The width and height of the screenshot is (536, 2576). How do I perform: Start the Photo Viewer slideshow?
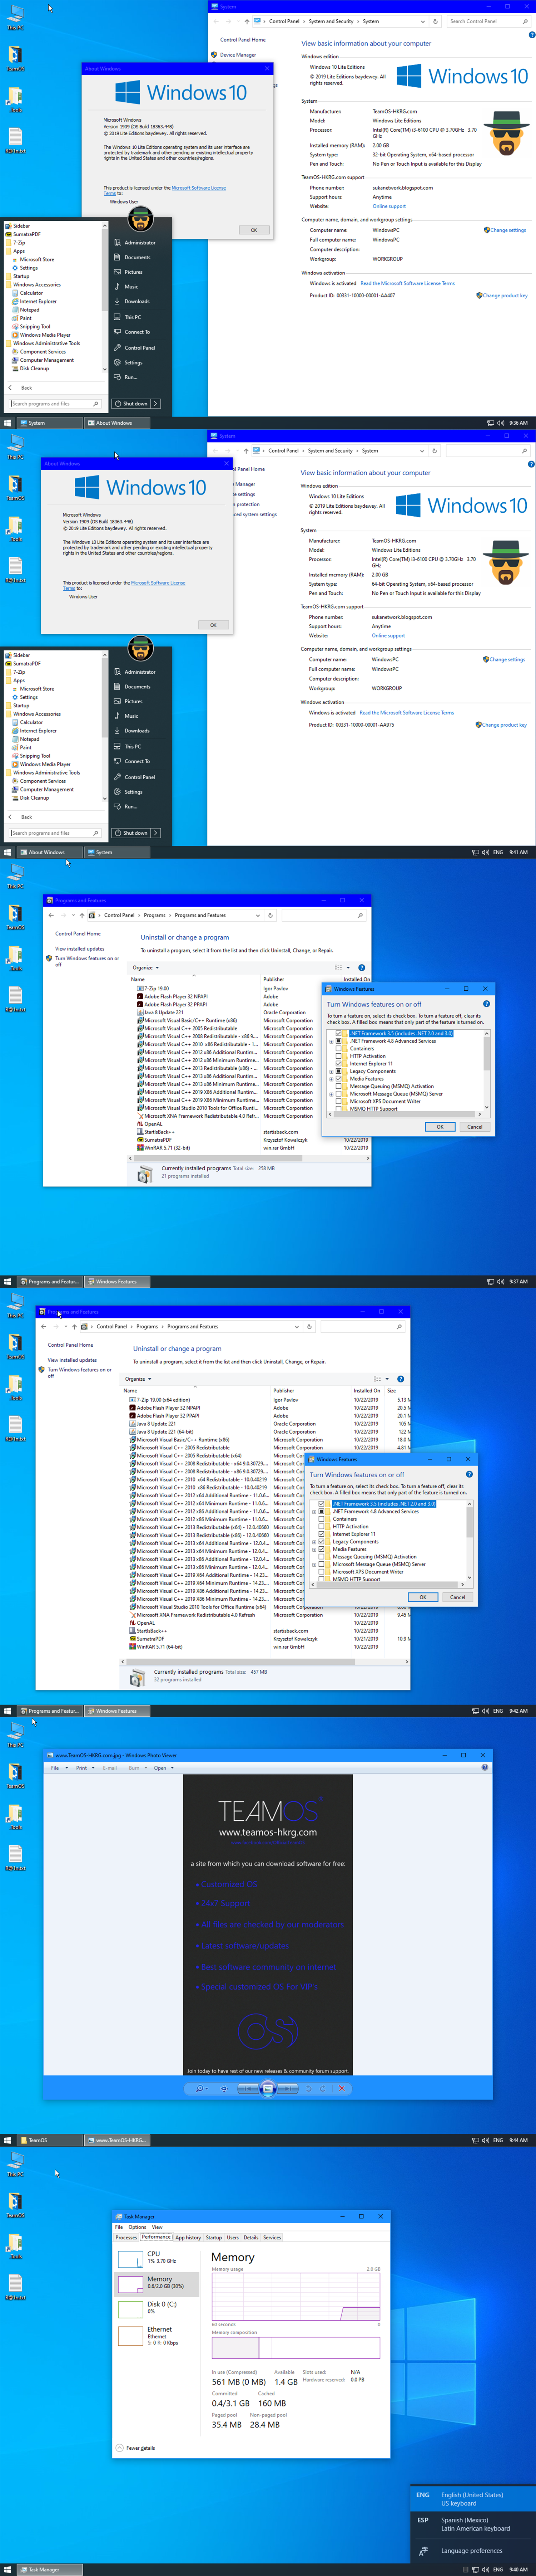click(x=268, y=2089)
